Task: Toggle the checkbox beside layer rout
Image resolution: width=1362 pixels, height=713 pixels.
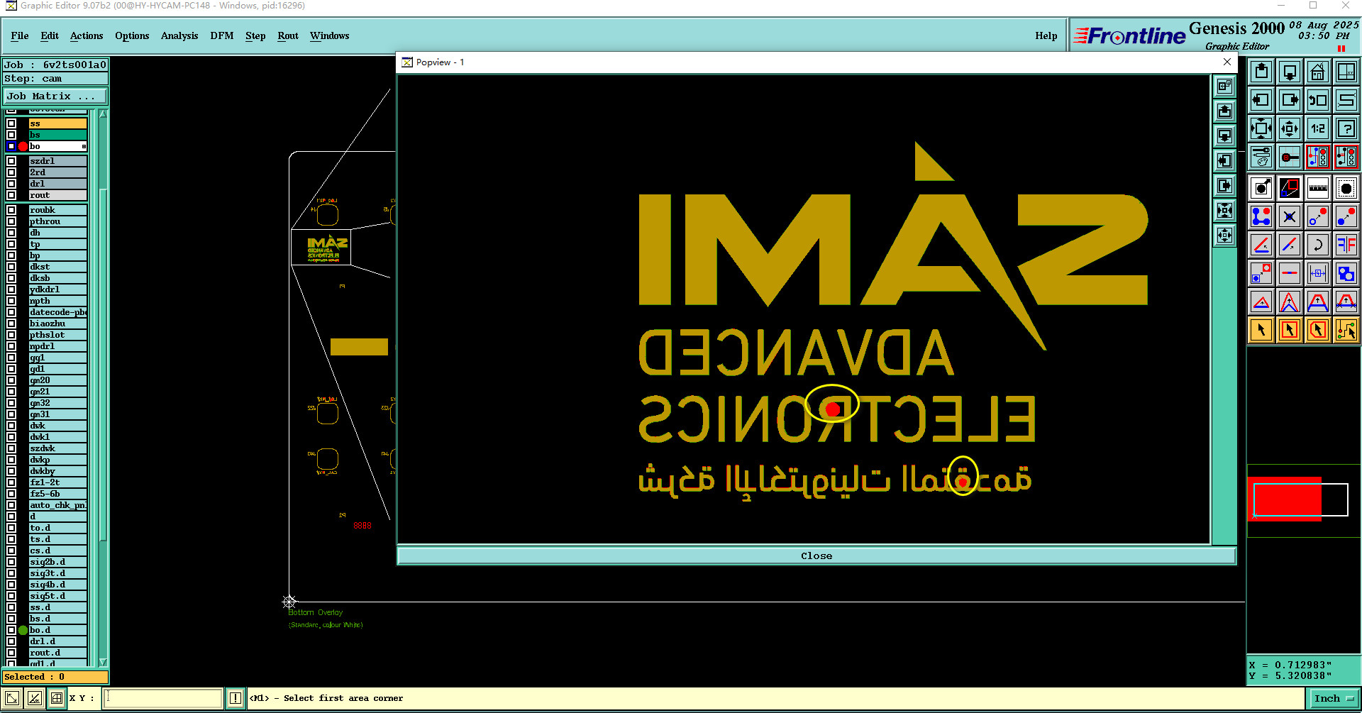Action: click(x=11, y=195)
